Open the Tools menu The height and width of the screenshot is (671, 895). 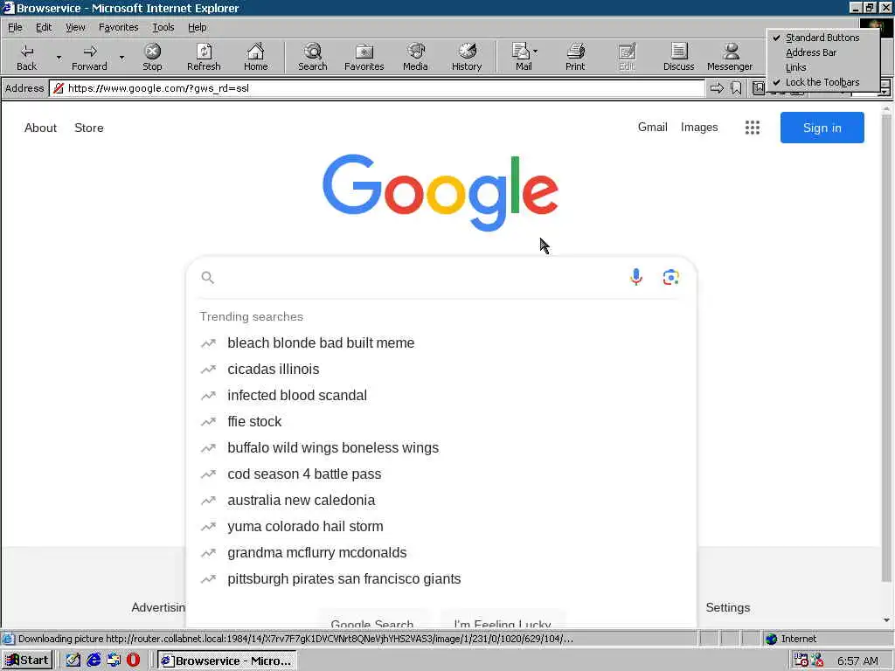pyautogui.click(x=163, y=27)
